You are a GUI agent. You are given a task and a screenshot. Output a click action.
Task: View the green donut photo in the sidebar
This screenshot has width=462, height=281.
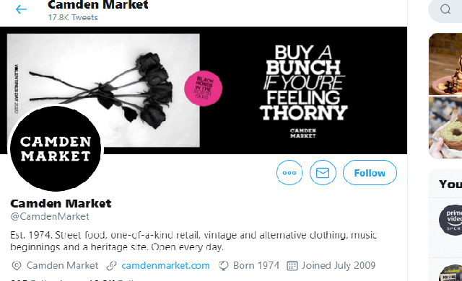coord(445,128)
